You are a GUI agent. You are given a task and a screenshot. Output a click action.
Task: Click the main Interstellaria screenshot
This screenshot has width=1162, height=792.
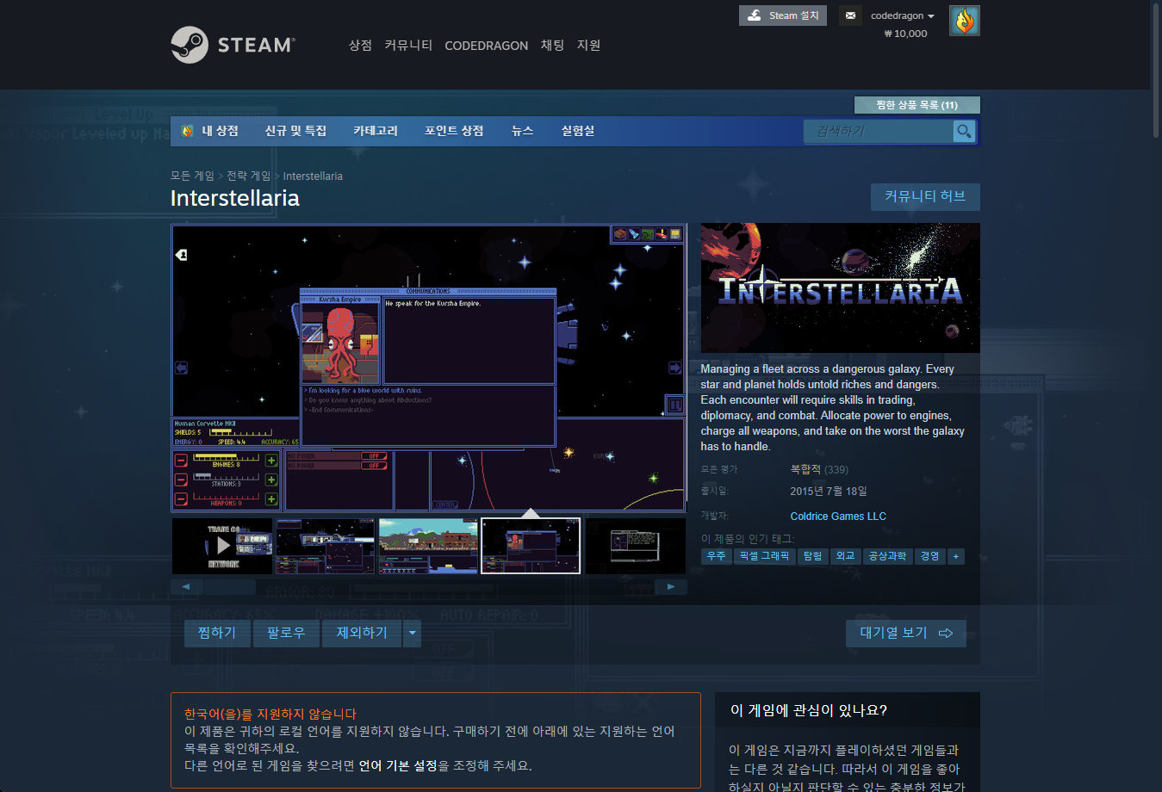pyautogui.click(x=428, y=368)
